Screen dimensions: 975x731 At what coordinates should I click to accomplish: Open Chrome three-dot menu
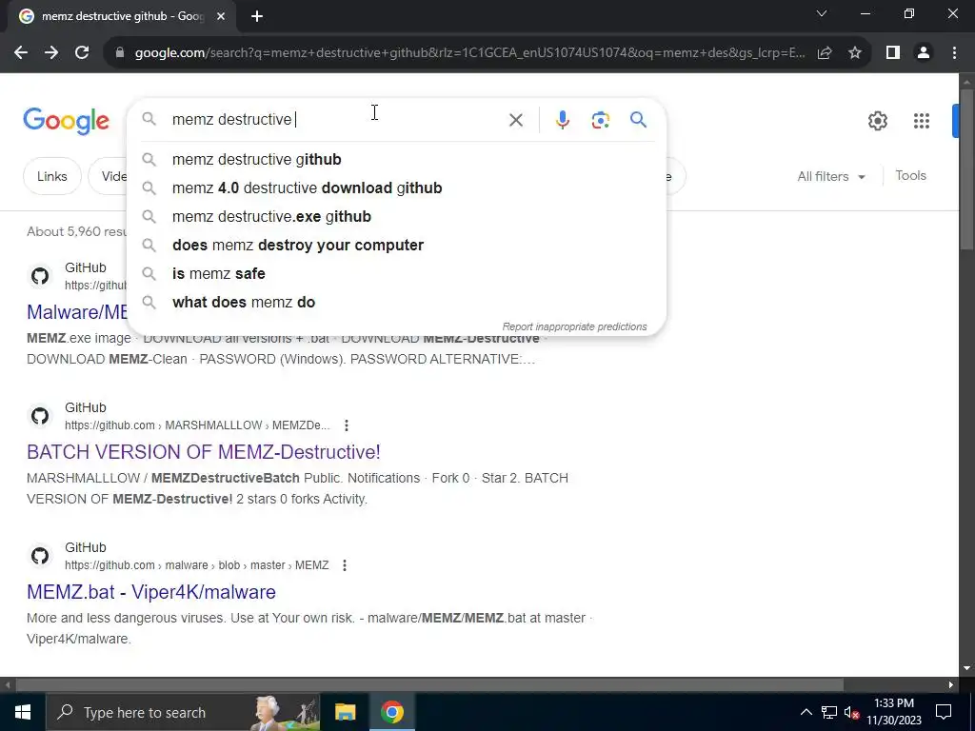[x=954, y=53]
